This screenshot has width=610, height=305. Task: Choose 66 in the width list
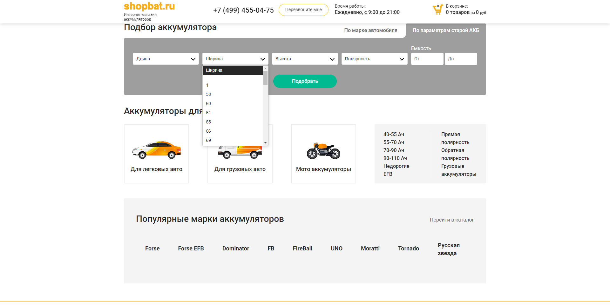coord(208,131)
